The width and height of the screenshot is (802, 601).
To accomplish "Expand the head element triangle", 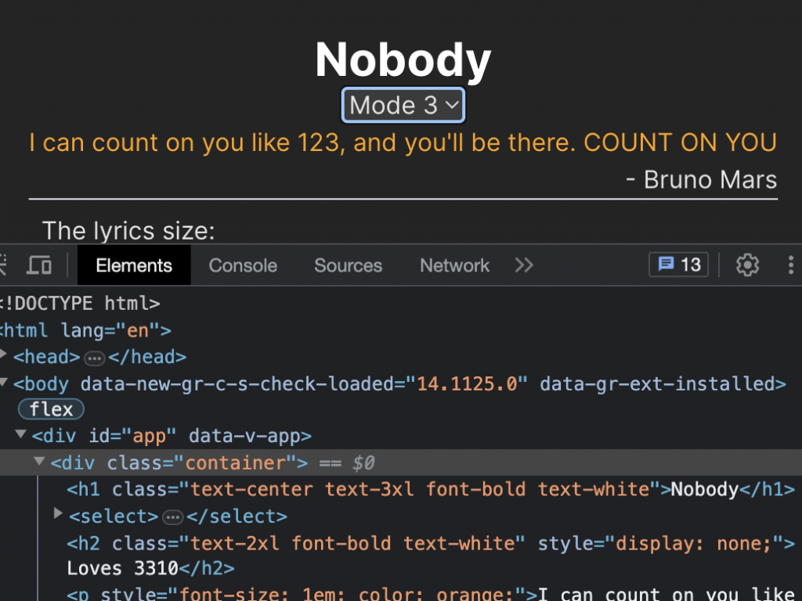I will 3,354.
